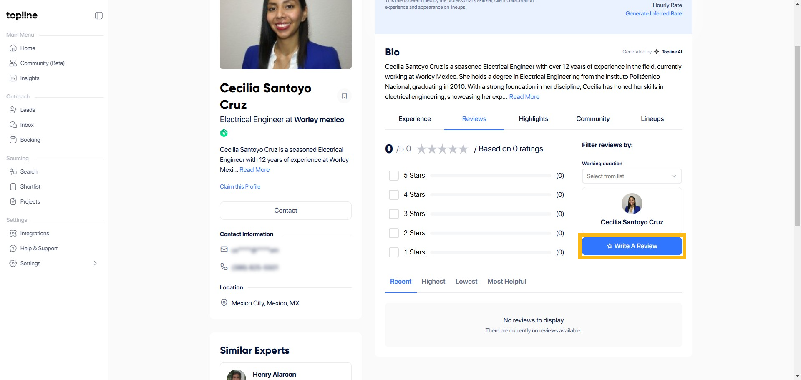Click the Claim this Profile link
The height and width of the screenshot is (380, 801).
click(x=240, y=186)
